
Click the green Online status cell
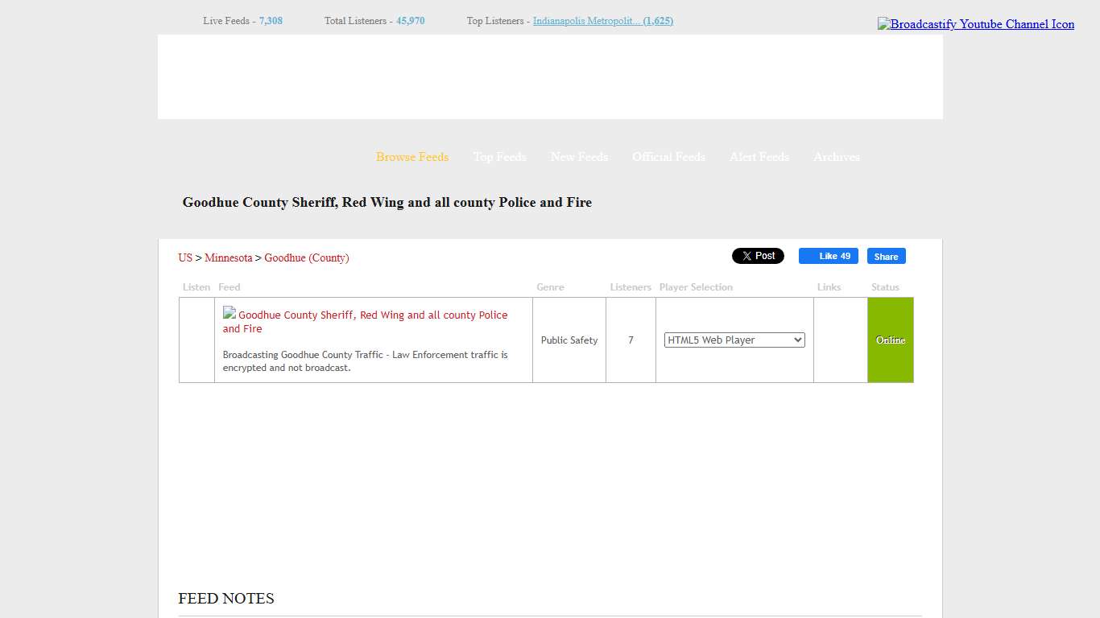click(x=890, y=340)
